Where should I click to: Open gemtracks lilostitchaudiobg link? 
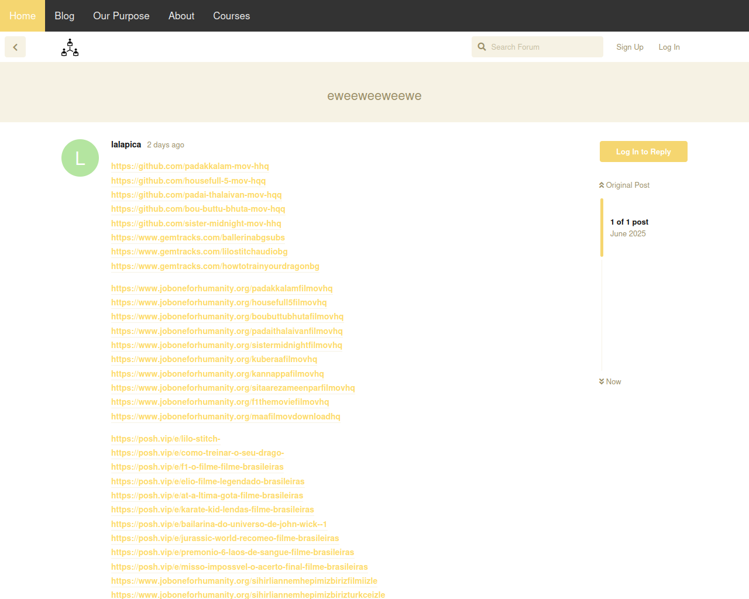tap(200, 252)
